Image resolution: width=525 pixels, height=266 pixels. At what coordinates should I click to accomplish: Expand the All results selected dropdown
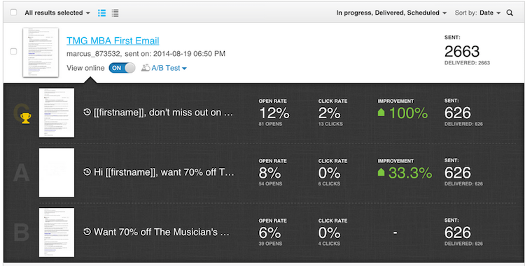coord(57,13)
